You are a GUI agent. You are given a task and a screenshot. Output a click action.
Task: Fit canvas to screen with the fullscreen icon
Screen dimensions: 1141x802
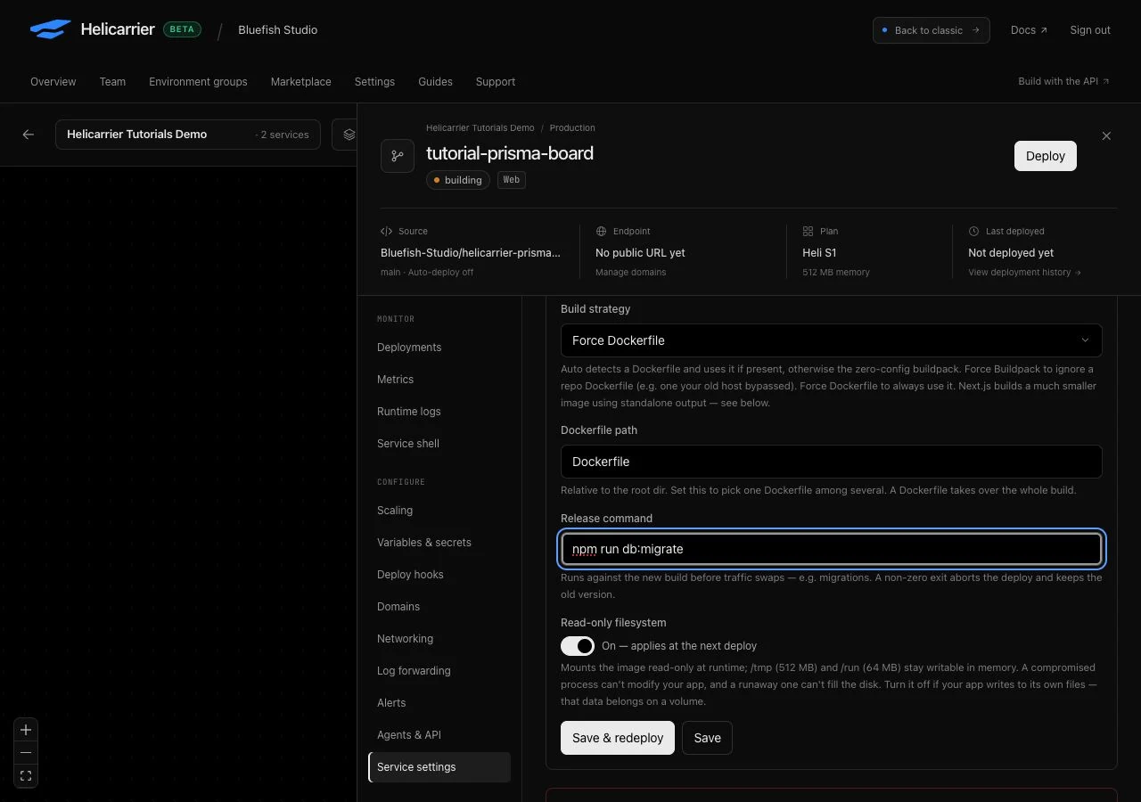click(26, 776)
